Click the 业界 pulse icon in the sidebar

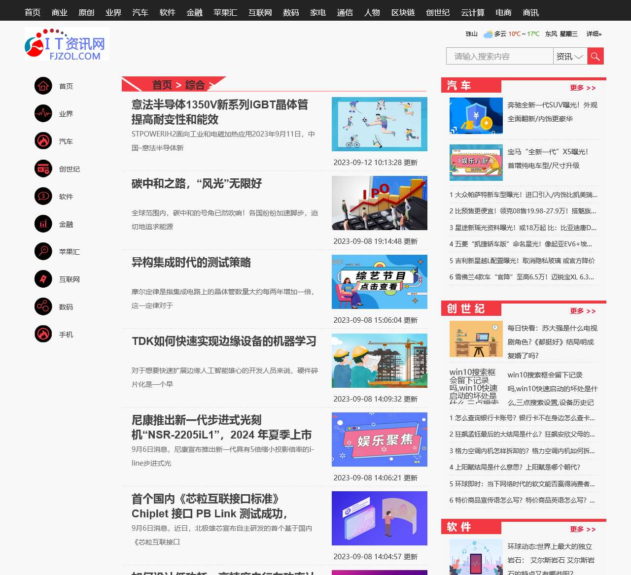coord(43,113)
